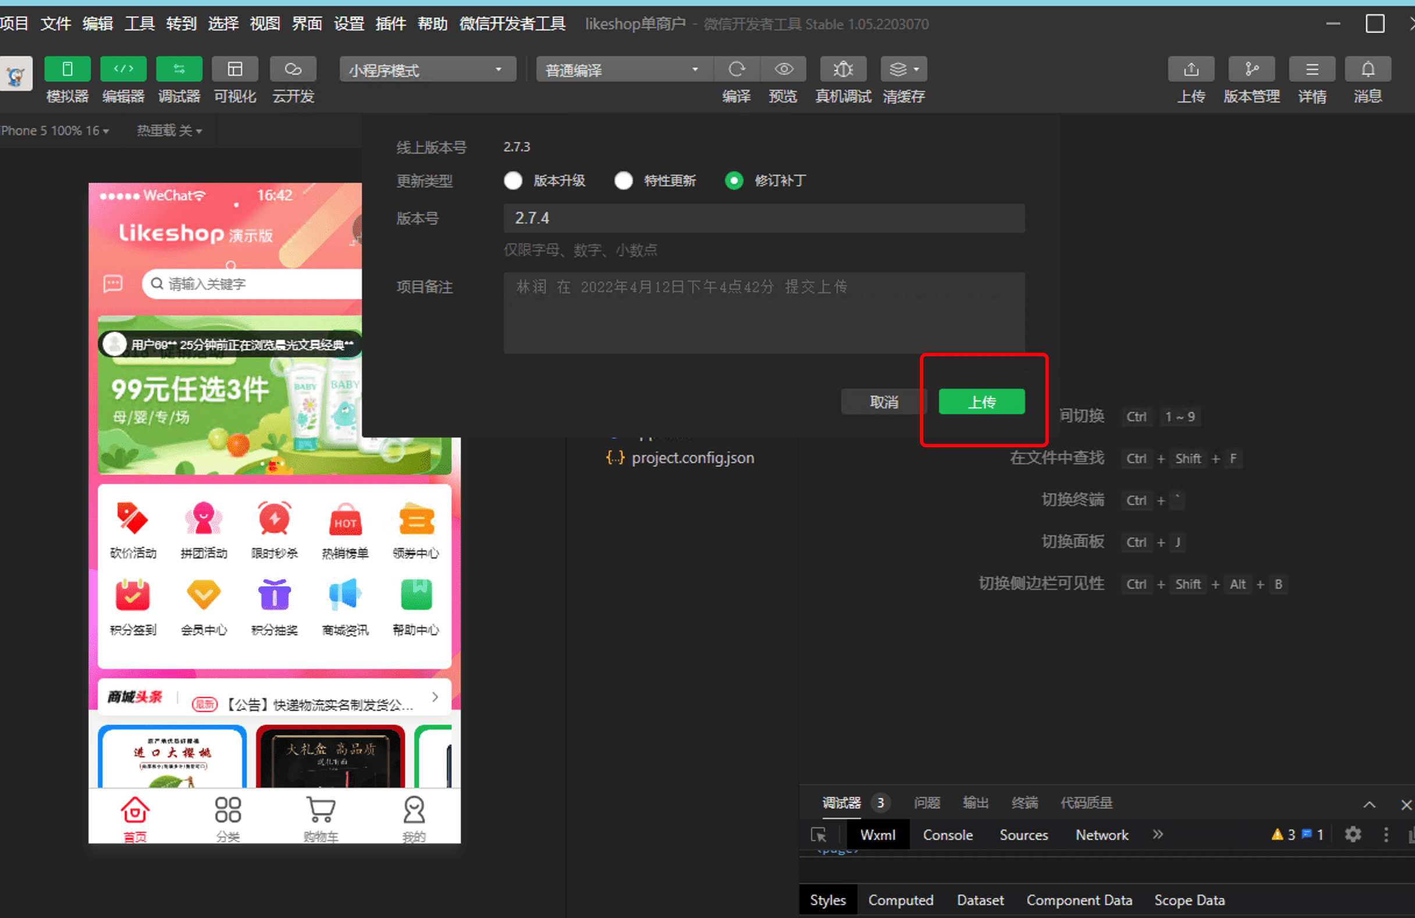Image resolution: width=1415 pixels, height=918 pixels.
Task: Tap the chat message icon in simulator
Action: (x=113, y=284)
